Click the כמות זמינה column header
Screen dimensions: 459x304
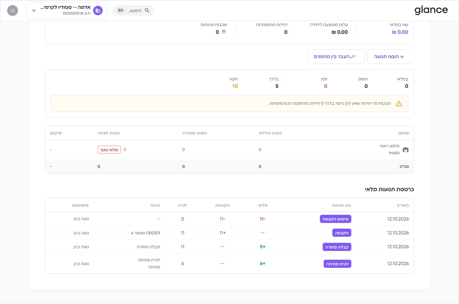tap(108, 133)
